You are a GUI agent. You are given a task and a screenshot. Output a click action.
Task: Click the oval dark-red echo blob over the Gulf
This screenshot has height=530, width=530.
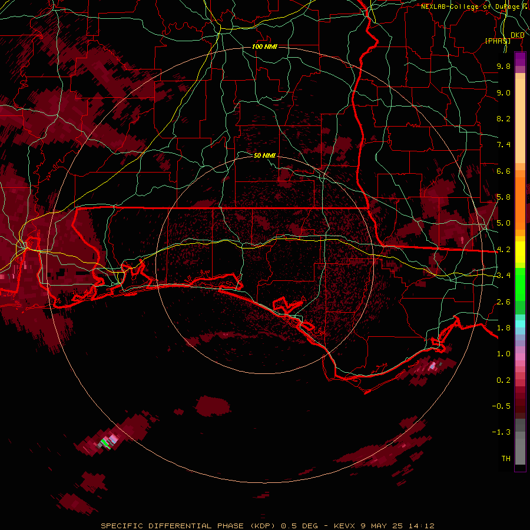coord(213,406)
